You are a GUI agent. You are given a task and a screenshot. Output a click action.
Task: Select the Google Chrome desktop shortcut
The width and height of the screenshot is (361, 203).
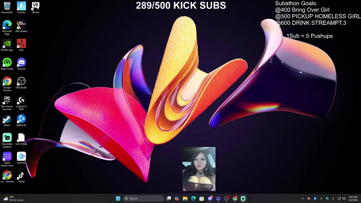pyautogui.click(x=7, y=84)
